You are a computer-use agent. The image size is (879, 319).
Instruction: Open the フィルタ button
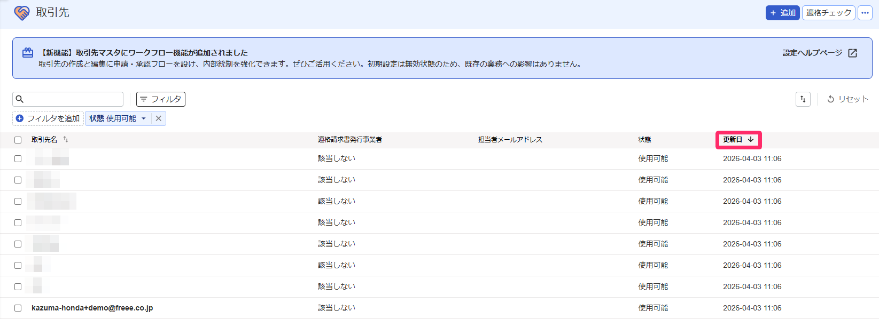point(161,99)
